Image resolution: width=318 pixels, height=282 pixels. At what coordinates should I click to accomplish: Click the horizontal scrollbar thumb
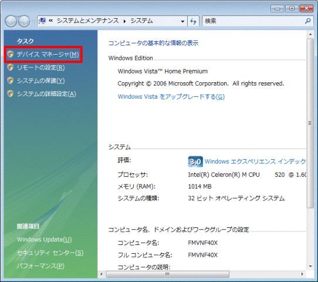click(x=167, y=274)
